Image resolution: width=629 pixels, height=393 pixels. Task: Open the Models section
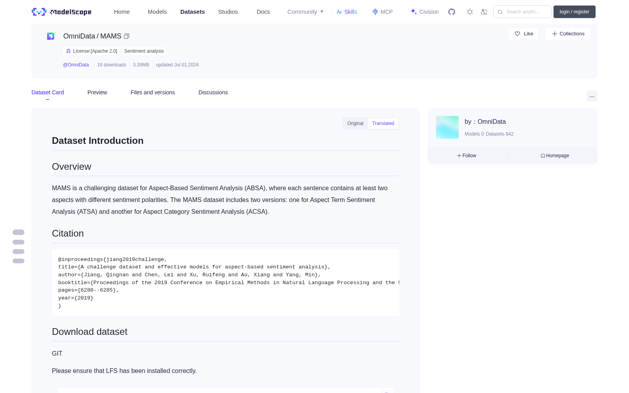tap(157, 12)
